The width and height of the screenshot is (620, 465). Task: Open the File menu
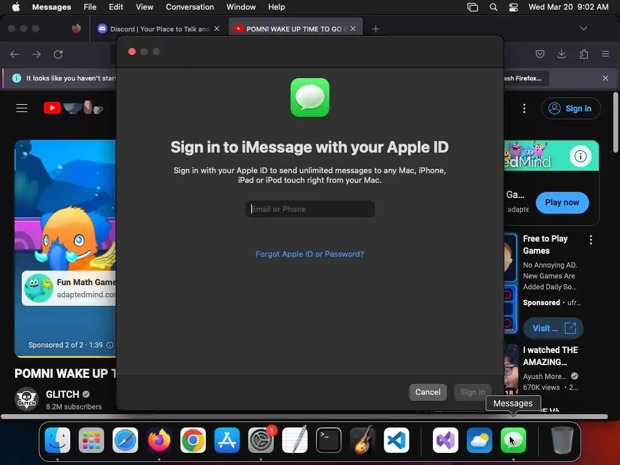[x=90, y=7]
